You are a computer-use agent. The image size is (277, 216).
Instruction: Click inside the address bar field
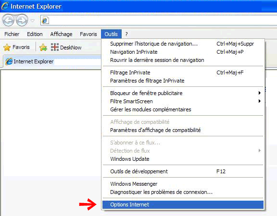(x=163, y=21)
